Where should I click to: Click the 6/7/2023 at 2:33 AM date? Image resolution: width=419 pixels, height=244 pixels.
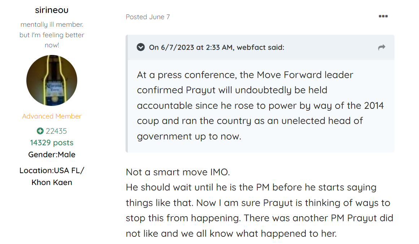point(197,47)
